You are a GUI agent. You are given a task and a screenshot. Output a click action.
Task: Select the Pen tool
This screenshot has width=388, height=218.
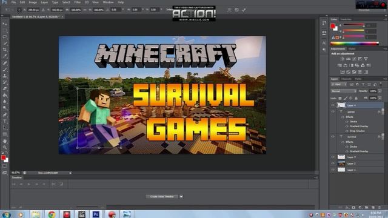(5, 114)
